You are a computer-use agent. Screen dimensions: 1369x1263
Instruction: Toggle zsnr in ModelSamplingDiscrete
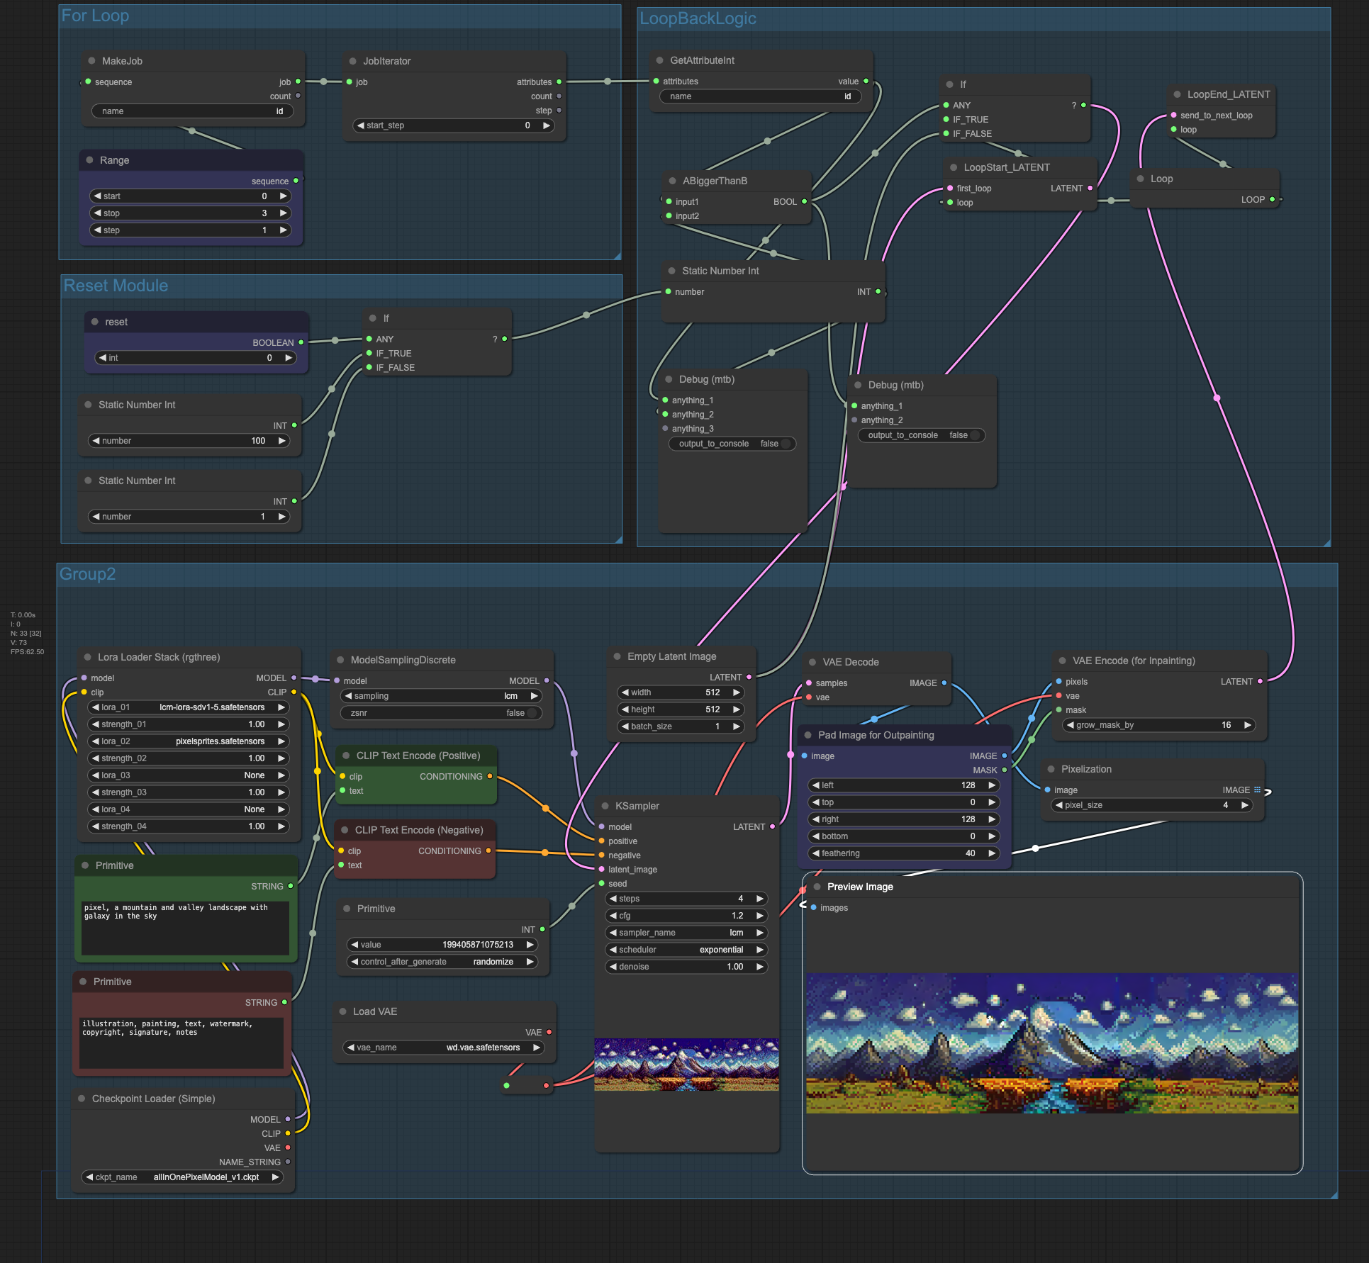[442, 713]
